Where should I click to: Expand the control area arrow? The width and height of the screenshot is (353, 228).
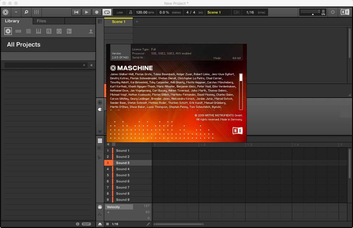(x=100, y=132)
